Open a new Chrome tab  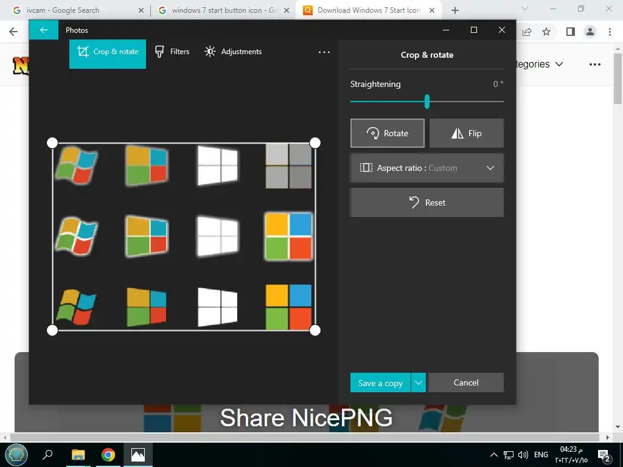(x=455, y=11)
